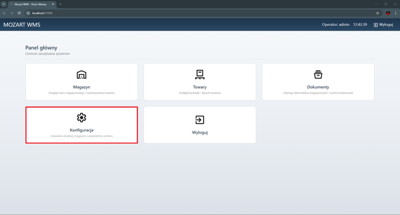
Task: Open the Chrome profile avatar
Action: (x=388, y=13)
